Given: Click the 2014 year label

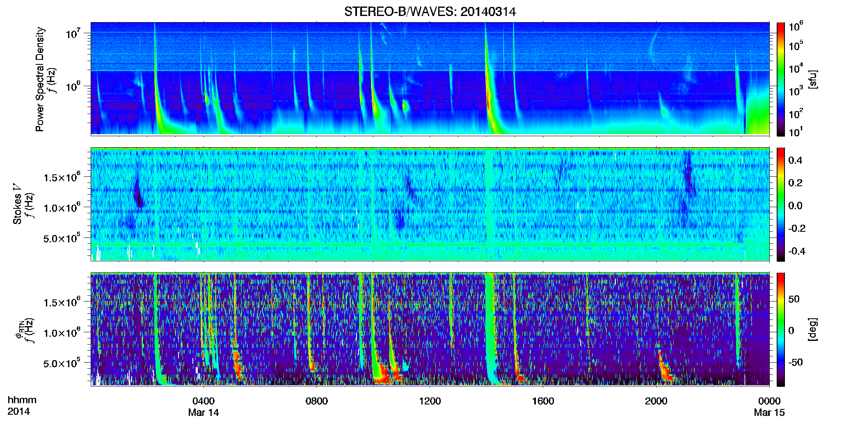Looking at the screenshot, I should click(18, 411).
